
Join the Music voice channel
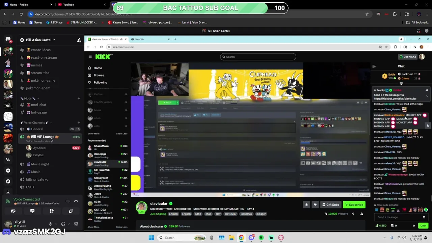[50, 172]
